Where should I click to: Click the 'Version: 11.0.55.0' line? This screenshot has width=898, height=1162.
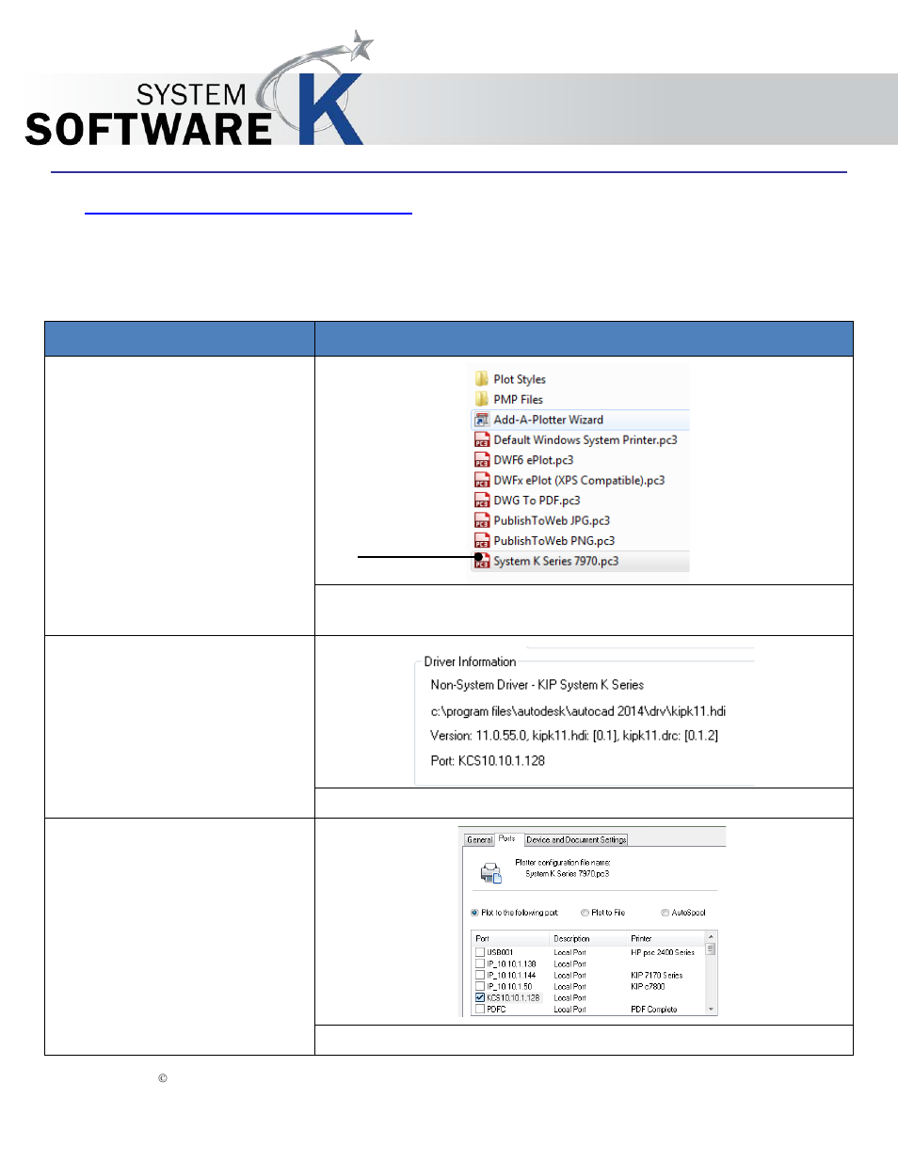tap(574, 736)
